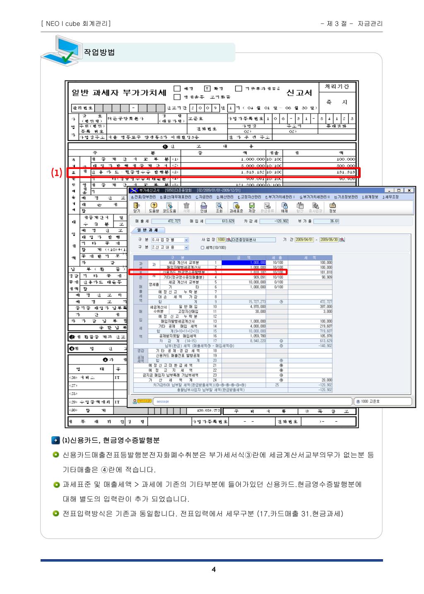Open the J.세무조정 menu
This screenshot has width=424, height=594.
(390, 197)
